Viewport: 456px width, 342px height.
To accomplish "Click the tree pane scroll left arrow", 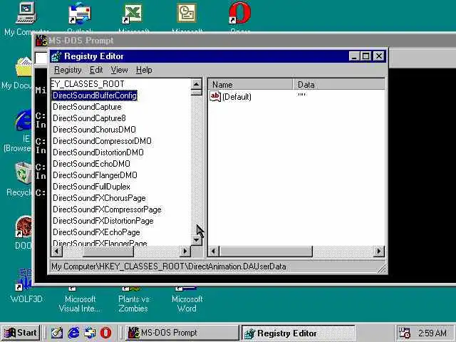I will click(x=57, y=252).
